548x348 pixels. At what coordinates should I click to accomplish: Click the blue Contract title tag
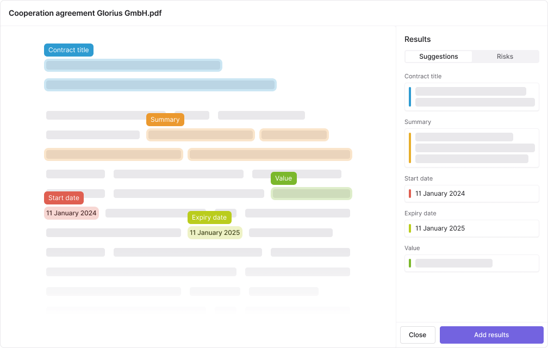[x=68, y=50]
